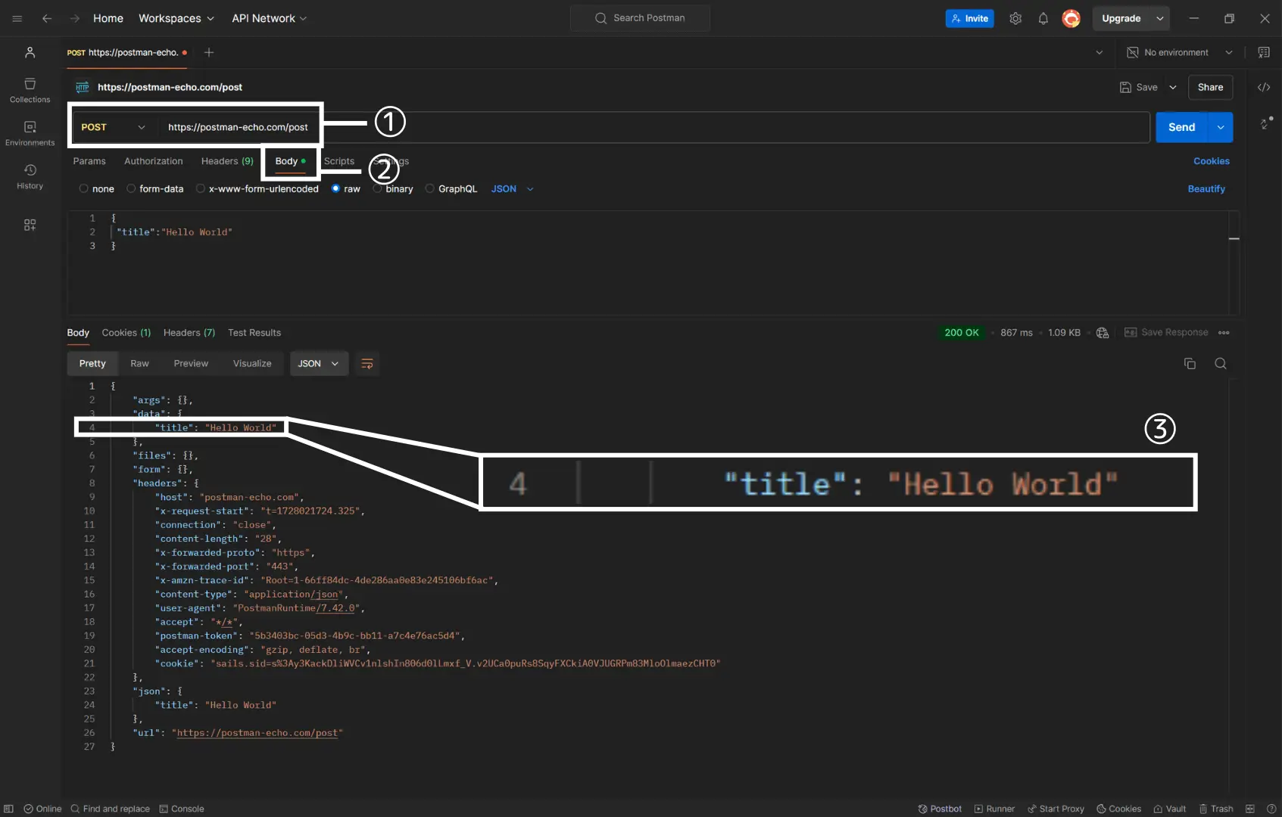Open the account person icon in sidebar
This screenshot has height=817, width=1282.
[x=30, y=52]
